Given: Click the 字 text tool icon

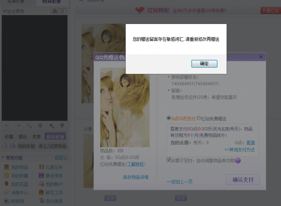Looking at the screenshot, I should 62,125.
